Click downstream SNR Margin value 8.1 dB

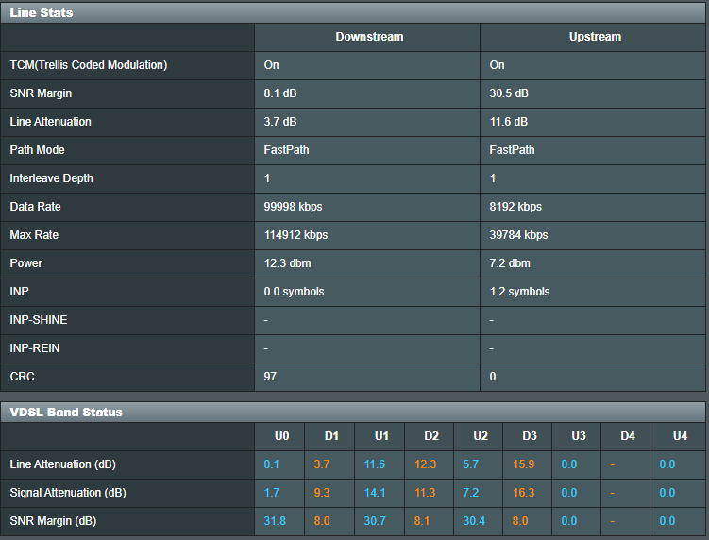280,93
